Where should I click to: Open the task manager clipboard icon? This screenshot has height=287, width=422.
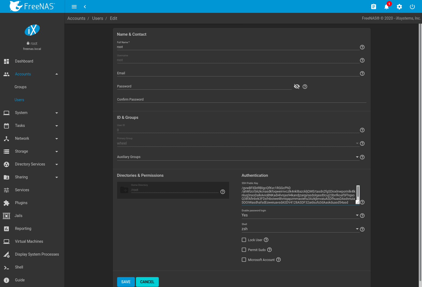373,7
